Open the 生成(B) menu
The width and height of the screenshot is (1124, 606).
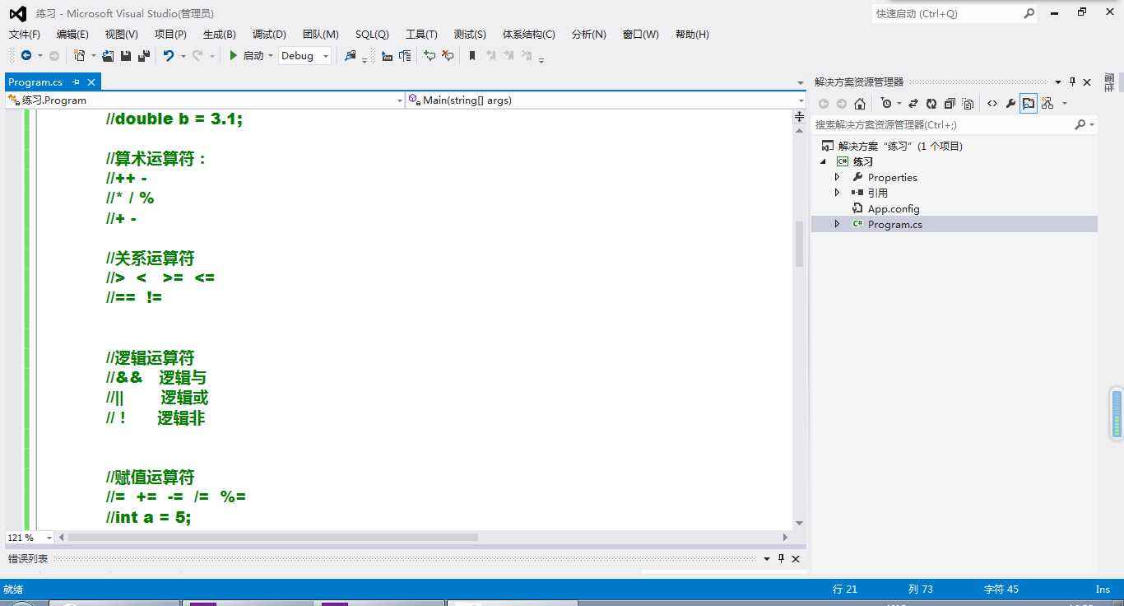pos(220,34)
